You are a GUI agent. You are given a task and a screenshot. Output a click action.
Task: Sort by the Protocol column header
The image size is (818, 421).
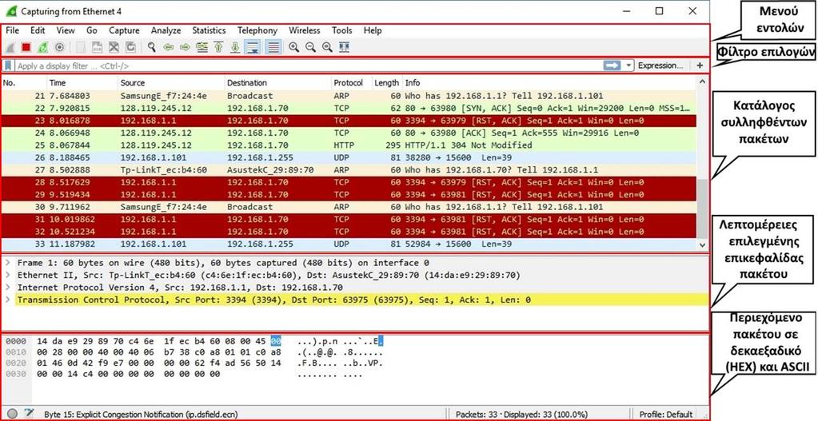coord(352,82)
